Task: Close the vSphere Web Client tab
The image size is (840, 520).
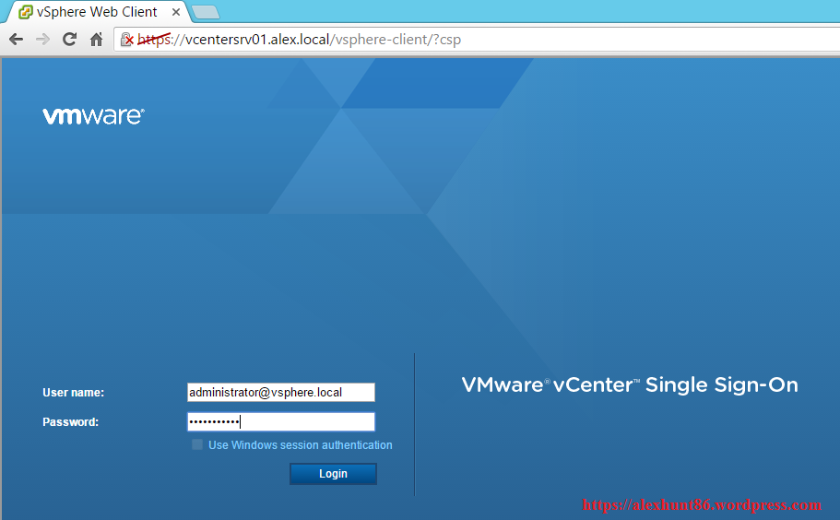Action: pyautogui.click(x=176, y=12)
